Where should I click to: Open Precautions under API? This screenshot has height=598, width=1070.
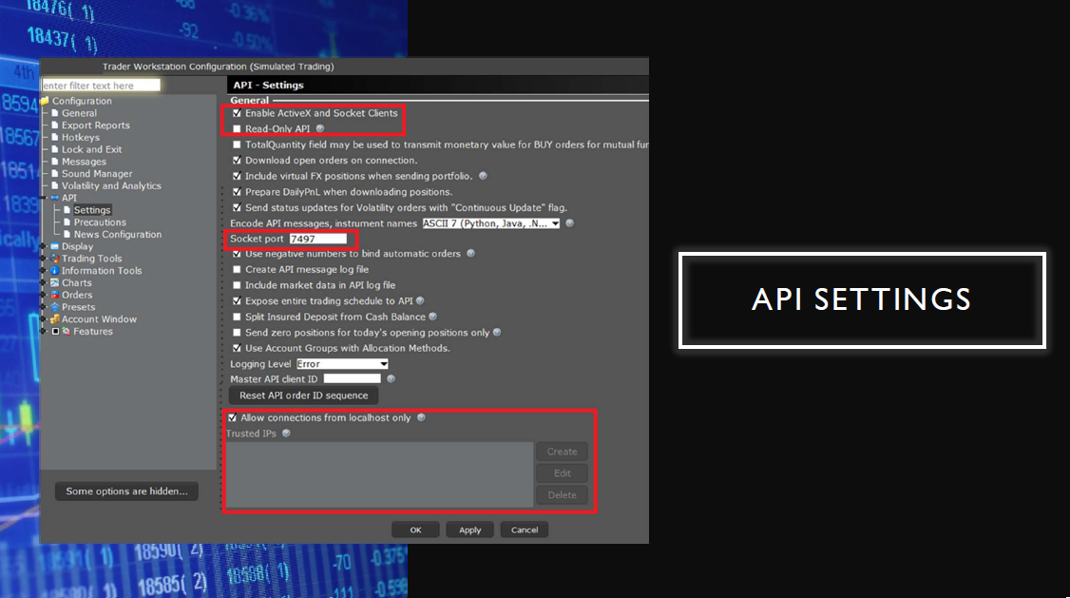coord(100,222)
